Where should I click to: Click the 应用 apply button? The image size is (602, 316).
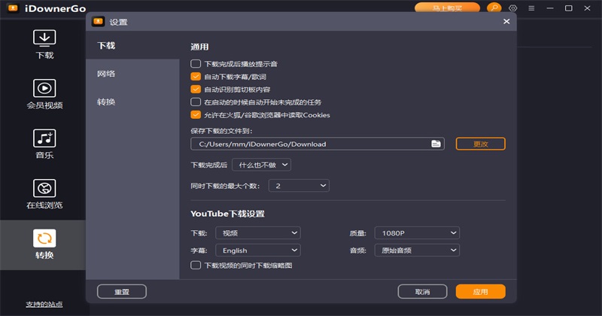[x=480, y=291]
